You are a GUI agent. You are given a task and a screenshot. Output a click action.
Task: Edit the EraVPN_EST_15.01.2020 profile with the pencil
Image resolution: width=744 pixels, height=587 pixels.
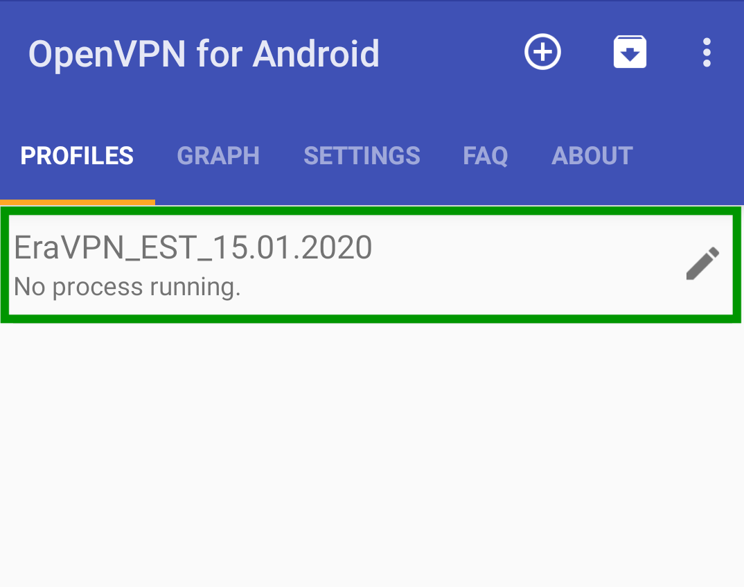click(702, 264)
